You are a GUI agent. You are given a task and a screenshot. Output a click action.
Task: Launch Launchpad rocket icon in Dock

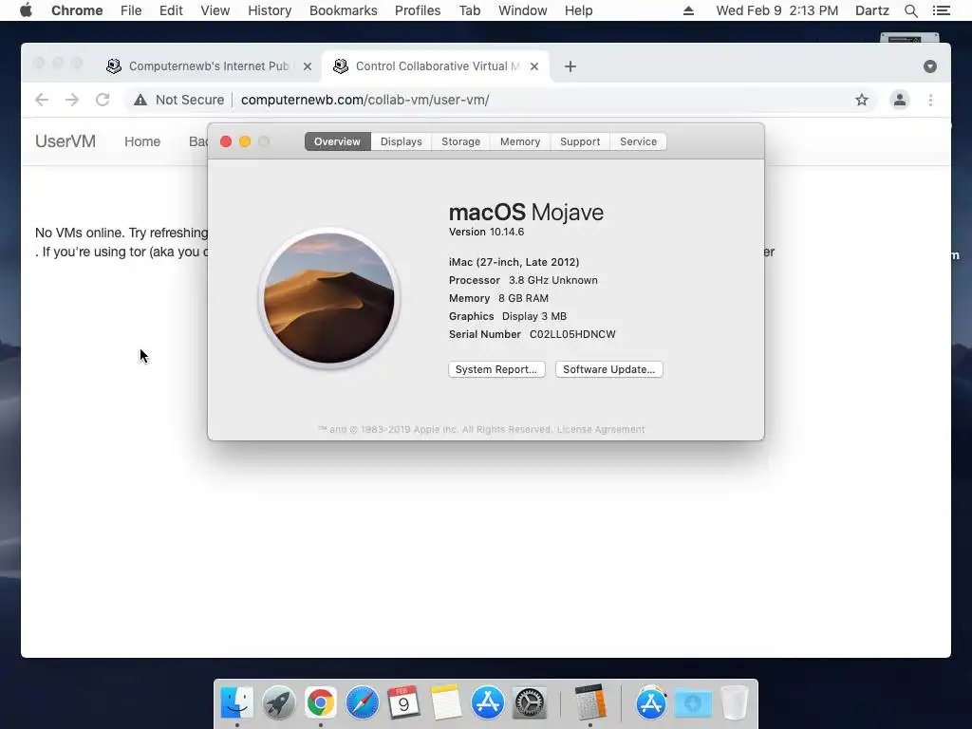click(278, 703)
